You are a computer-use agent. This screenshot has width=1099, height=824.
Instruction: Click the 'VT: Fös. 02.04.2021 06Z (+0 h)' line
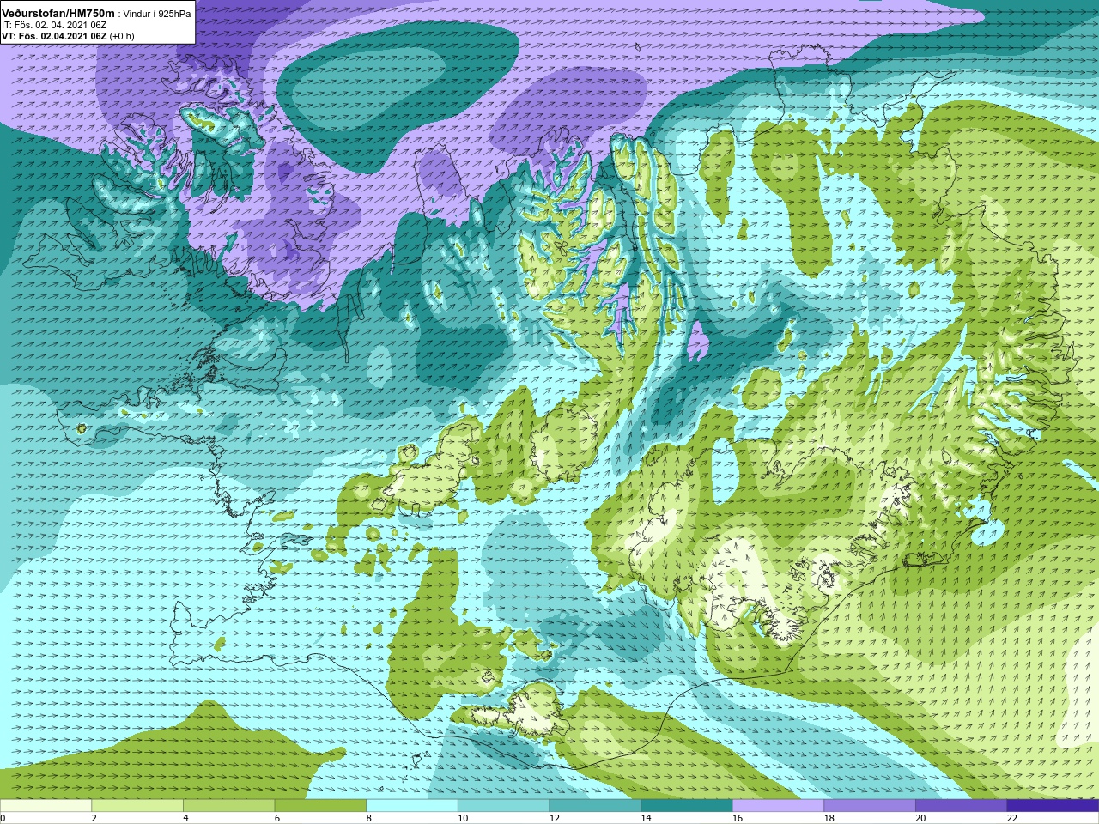click(x=68, y=36)
